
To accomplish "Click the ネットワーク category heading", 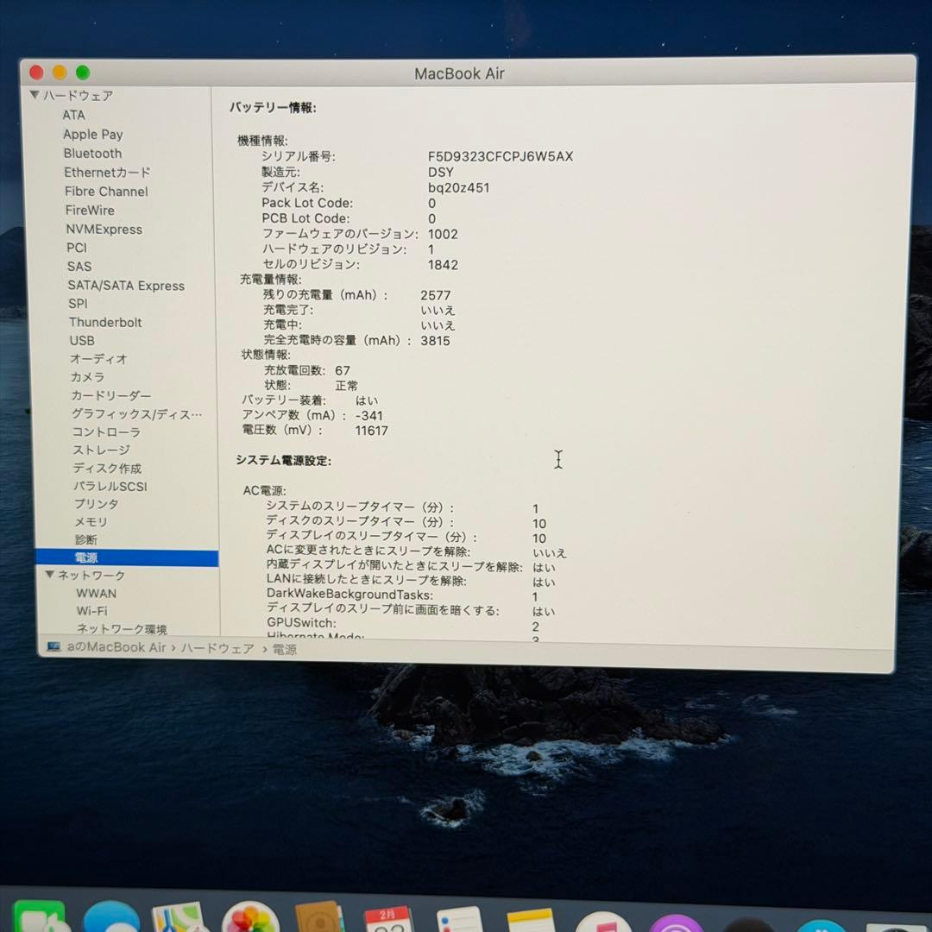I will point(91,576).
